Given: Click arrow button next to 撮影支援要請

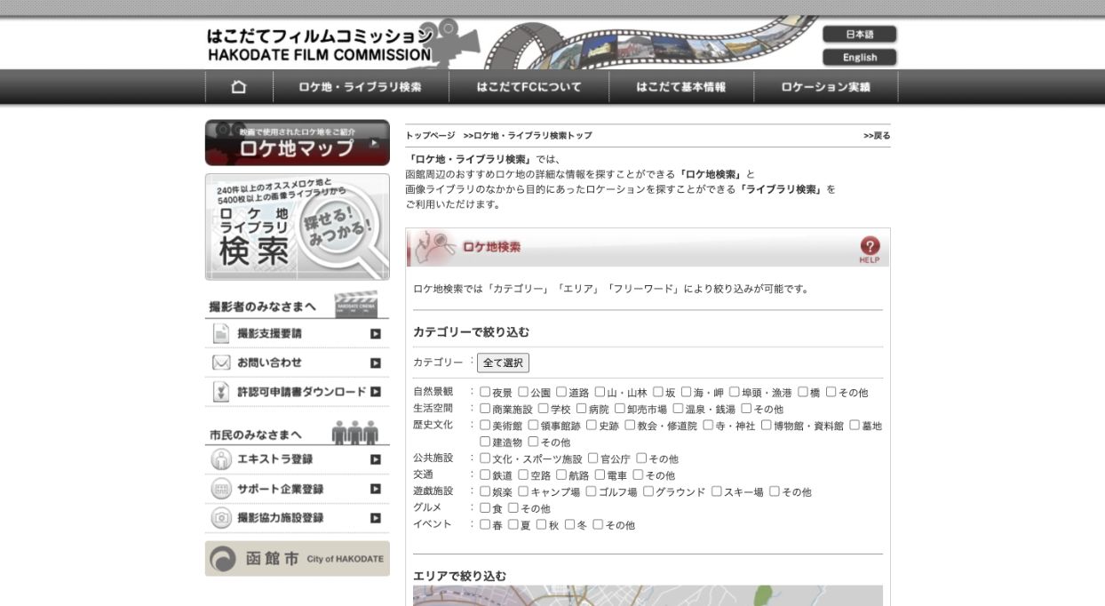Looking at the screenshot, I should tap(376, 334).
